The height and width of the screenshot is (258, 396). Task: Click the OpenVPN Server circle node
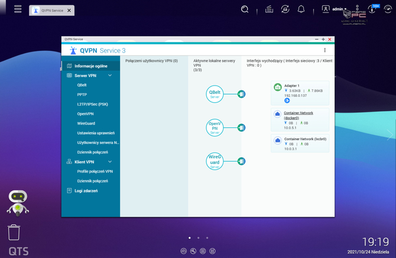215,128
